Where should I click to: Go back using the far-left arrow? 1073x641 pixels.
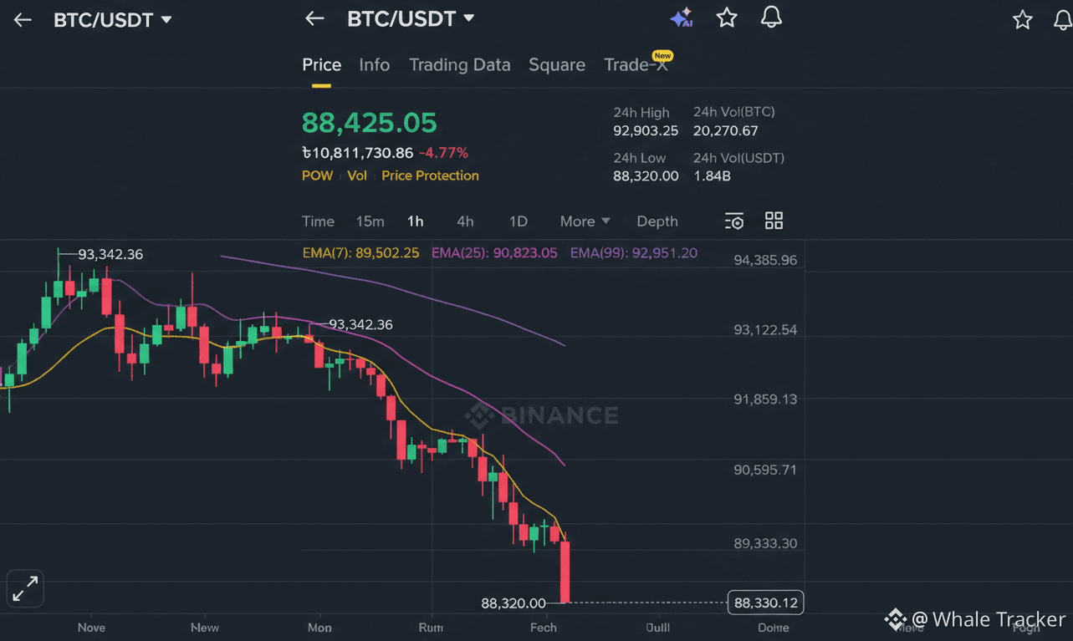point(23,19)
